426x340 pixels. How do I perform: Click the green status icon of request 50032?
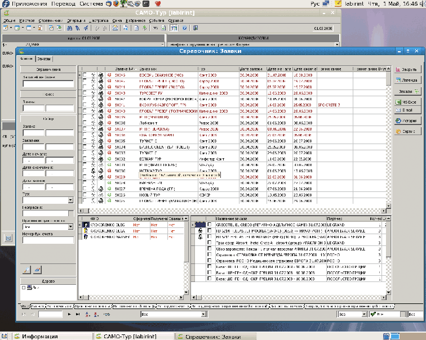point(109,159)
